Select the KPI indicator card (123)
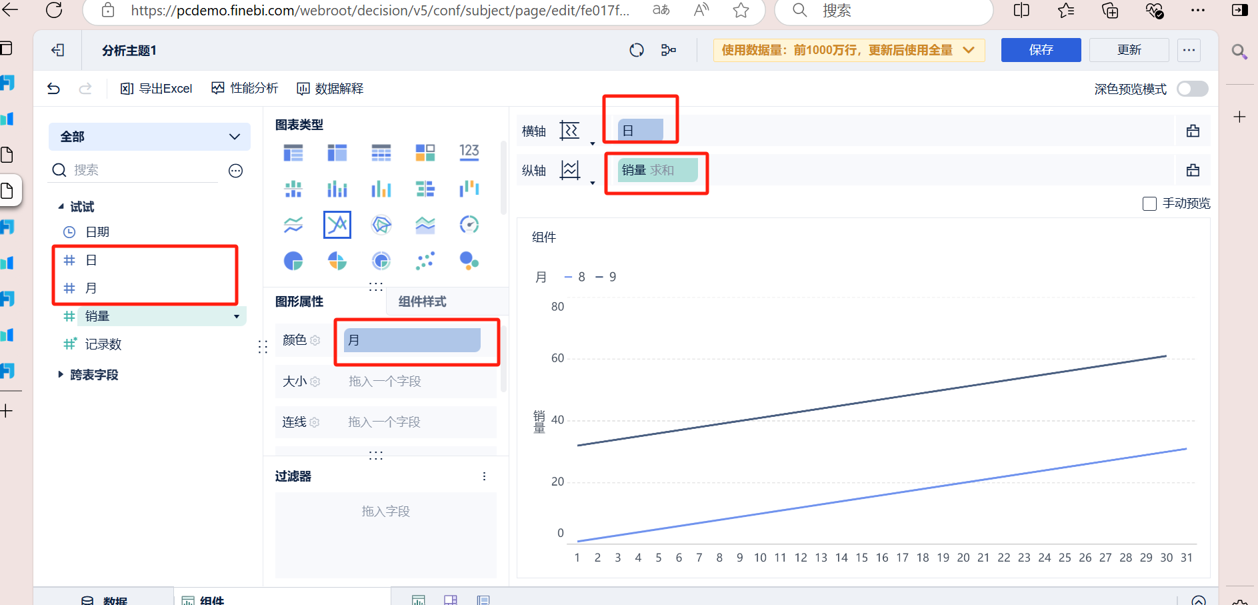 click(469, 153)
